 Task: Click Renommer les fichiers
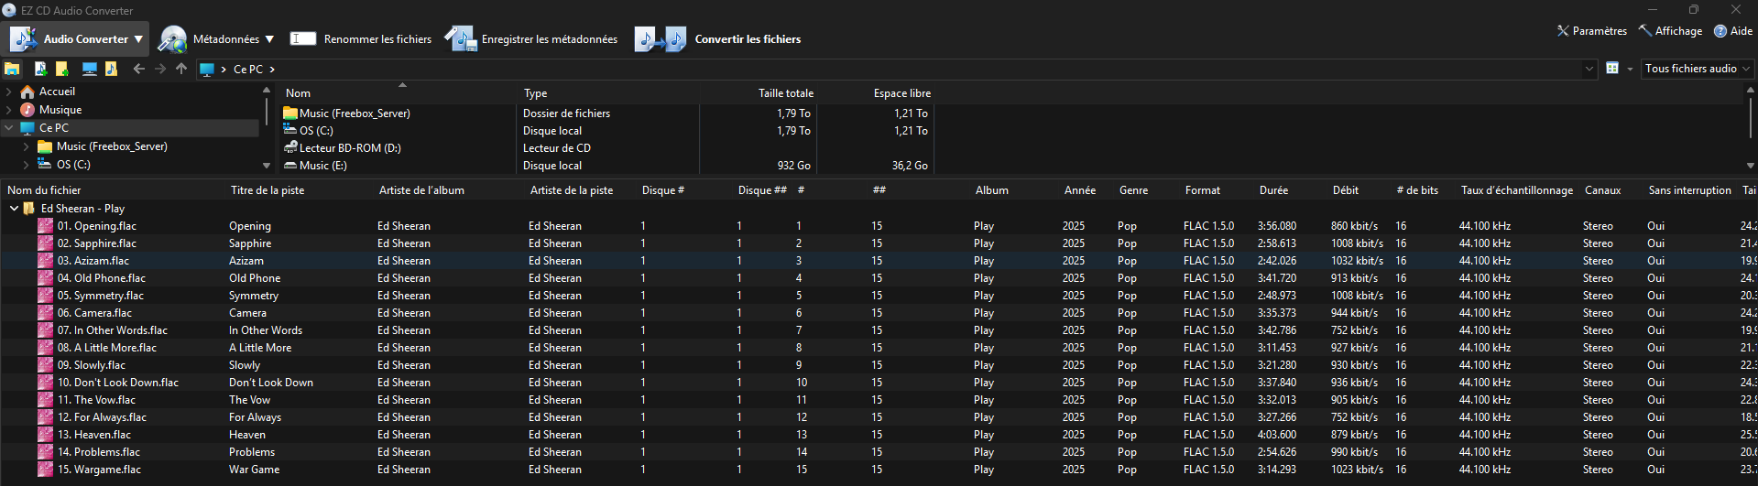click(361, 39)
